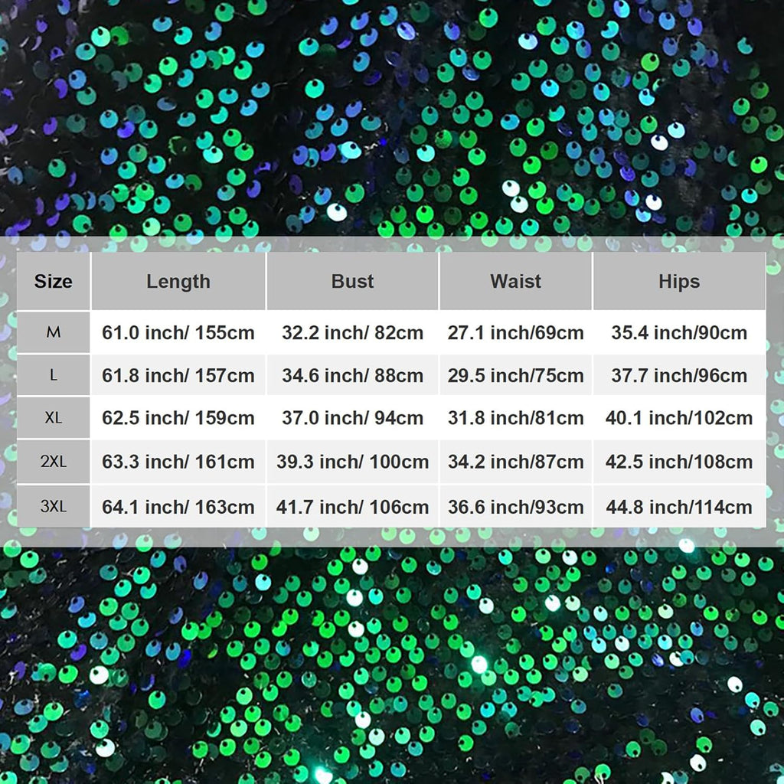Screen dimensions: 784x784
Task: Click the Length column header
Action: 178,281
